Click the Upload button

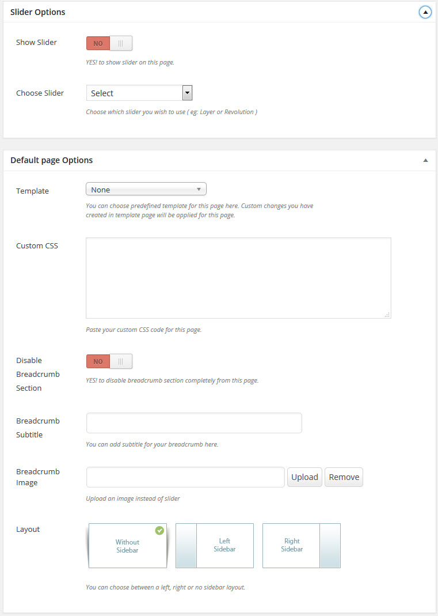tap(304, 477)
